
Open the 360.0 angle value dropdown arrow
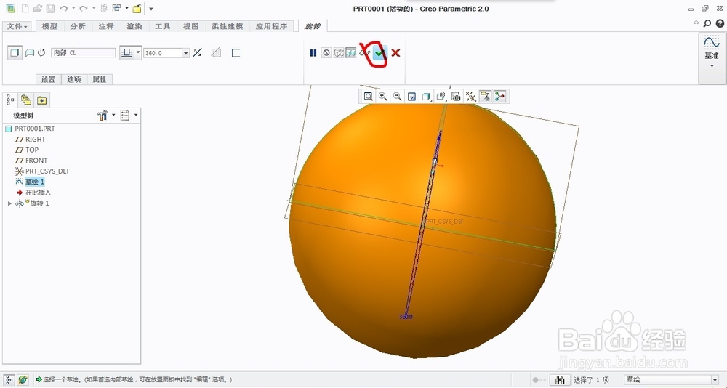tap(186, 53)
